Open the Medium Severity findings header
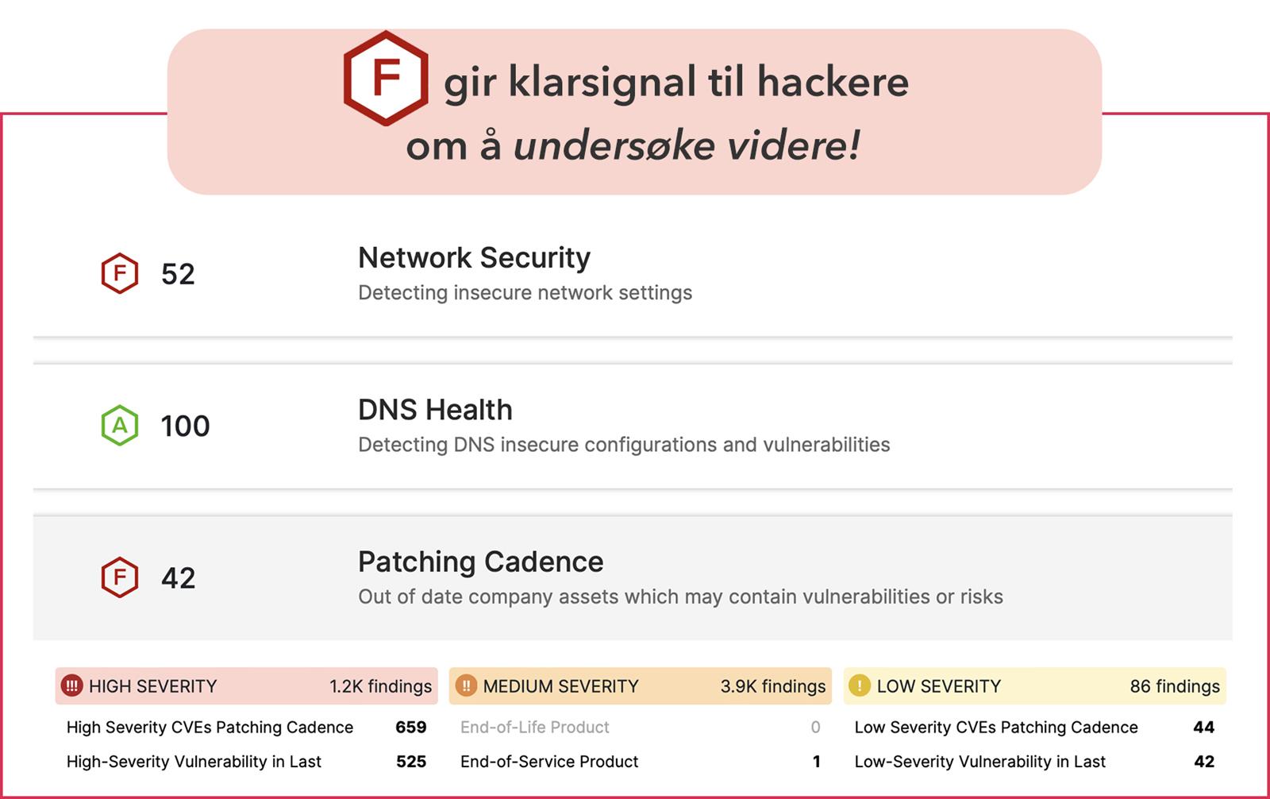Image resolution: width=1270 pixels, height=799 pixels. point(641,686)
